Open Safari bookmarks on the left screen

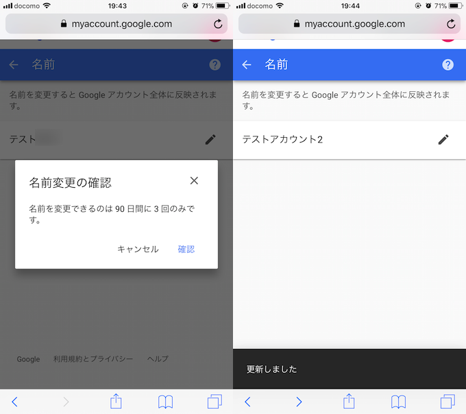(x=165, y=401)
